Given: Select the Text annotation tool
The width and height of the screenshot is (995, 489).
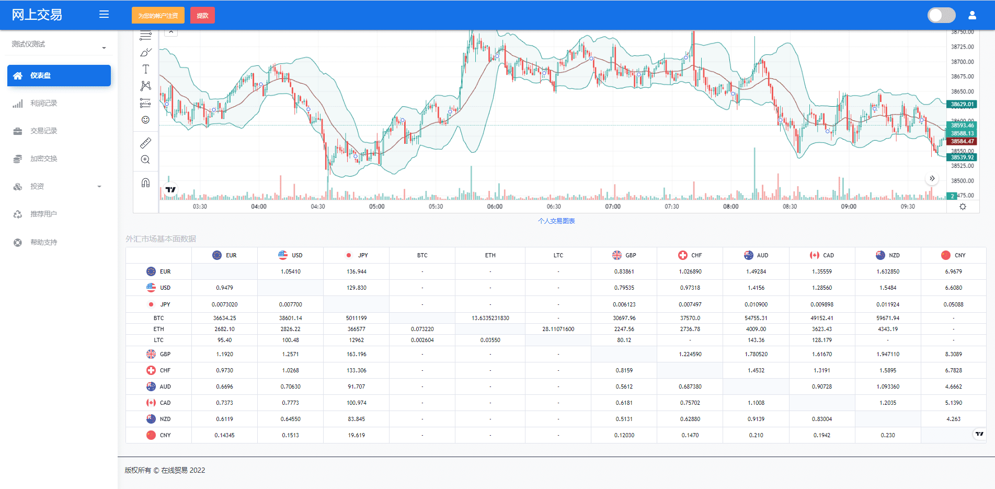Looking at the screenshot, I should point(146,69).
